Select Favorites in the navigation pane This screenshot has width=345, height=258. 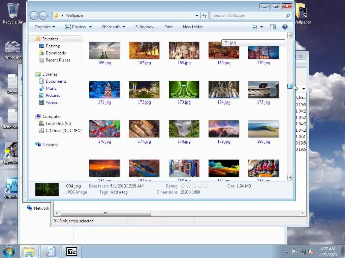pos(50,39)
